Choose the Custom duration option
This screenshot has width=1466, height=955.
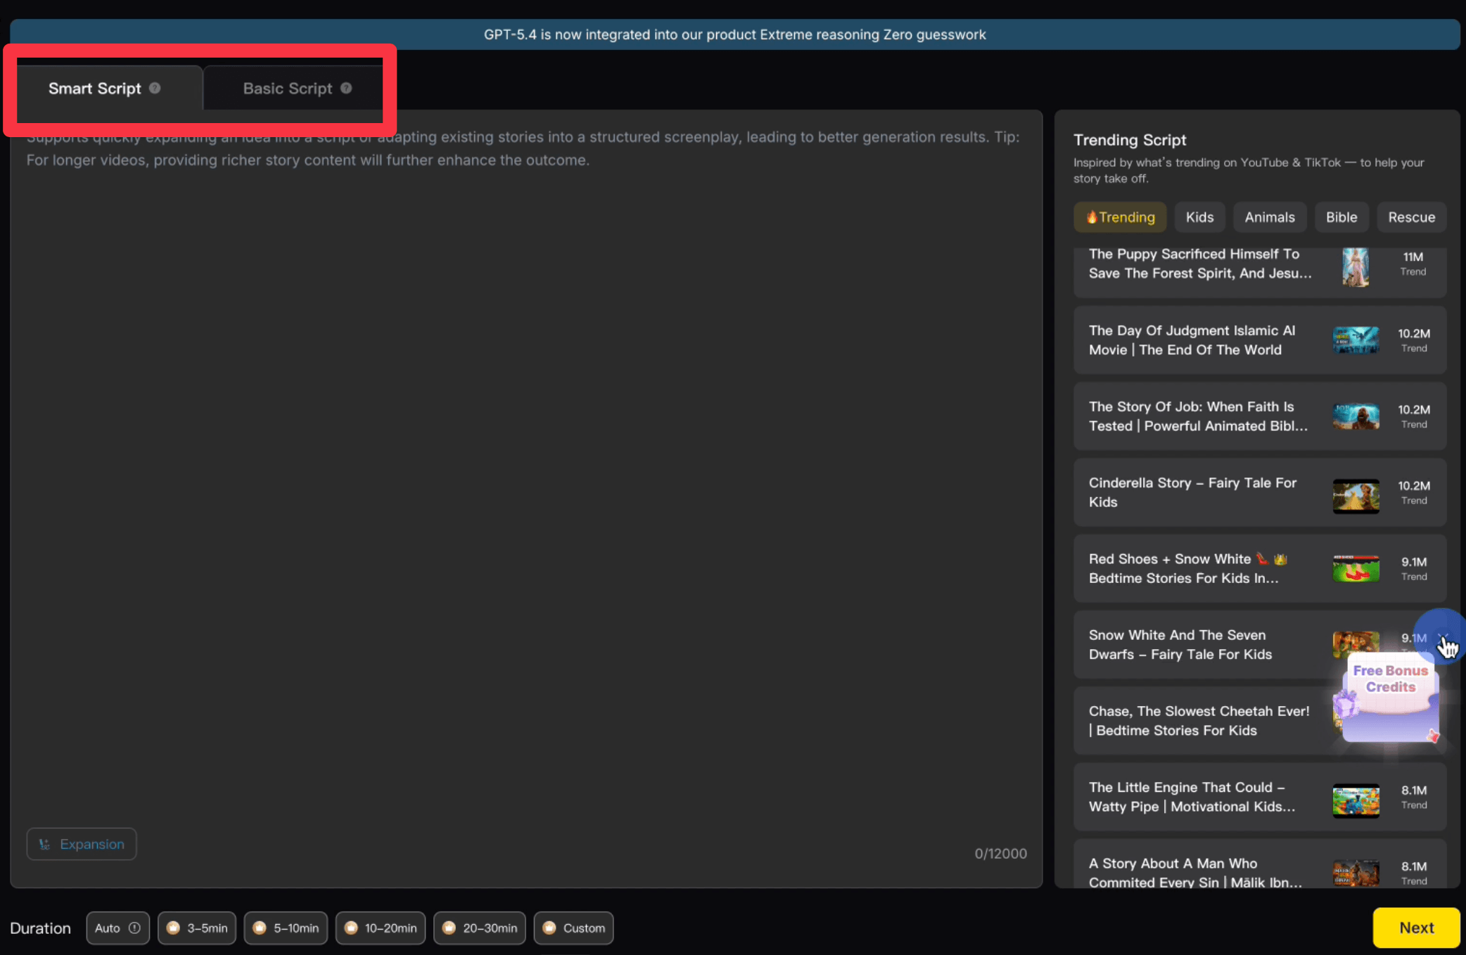tap(573, 928)
